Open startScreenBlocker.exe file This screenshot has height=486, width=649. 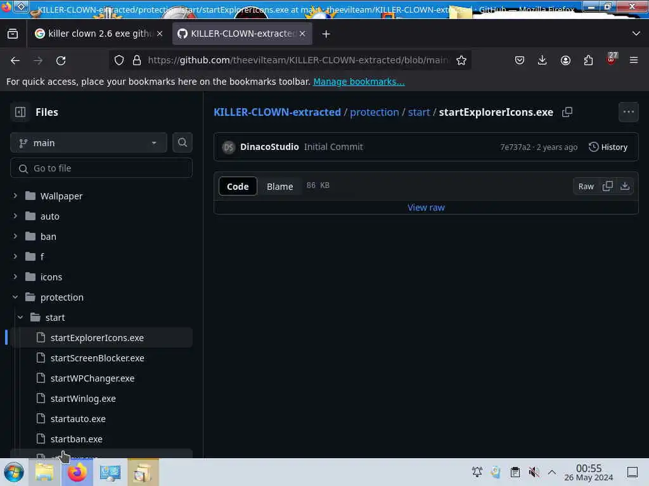click(97, 358)
